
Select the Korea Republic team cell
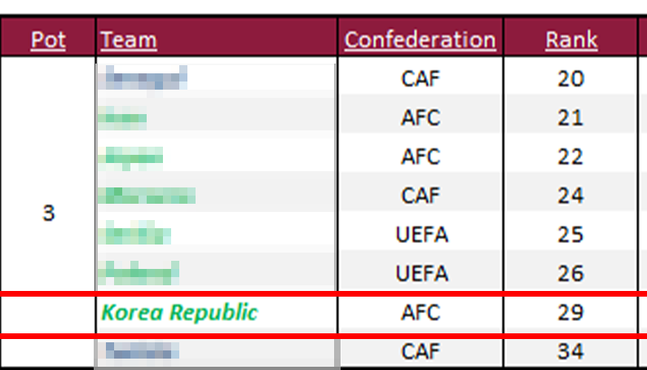pyautogui.click(x=179, y=312)
